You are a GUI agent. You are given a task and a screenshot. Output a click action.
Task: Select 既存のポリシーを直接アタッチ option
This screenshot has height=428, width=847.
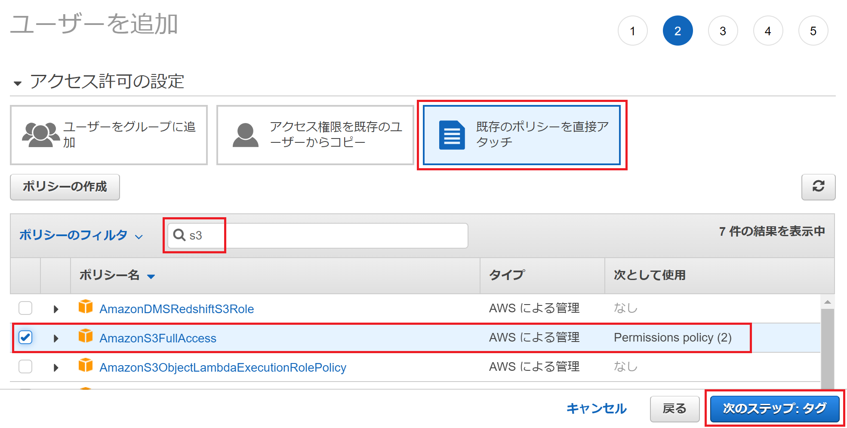pyautogui.click(x=522, y=135)
